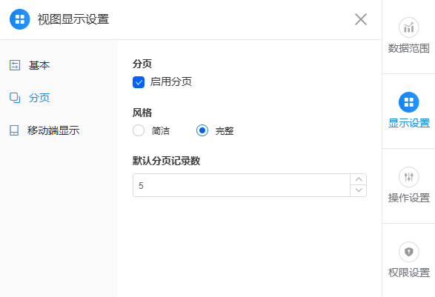Open the 操作设置 sliders icon
435x297 pixels.
click(x=408, y=177)
